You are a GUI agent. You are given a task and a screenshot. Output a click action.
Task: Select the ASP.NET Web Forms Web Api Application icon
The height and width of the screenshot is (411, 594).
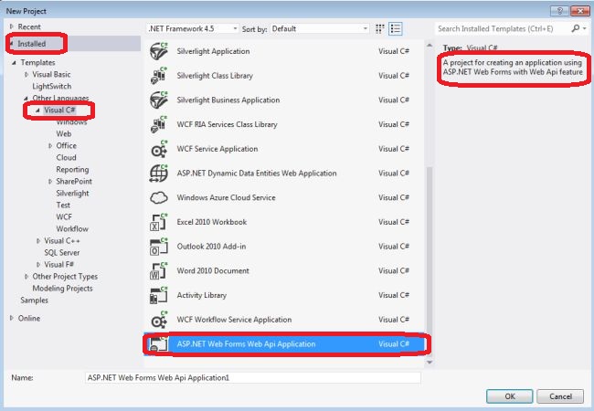click(x=159, y=343)
